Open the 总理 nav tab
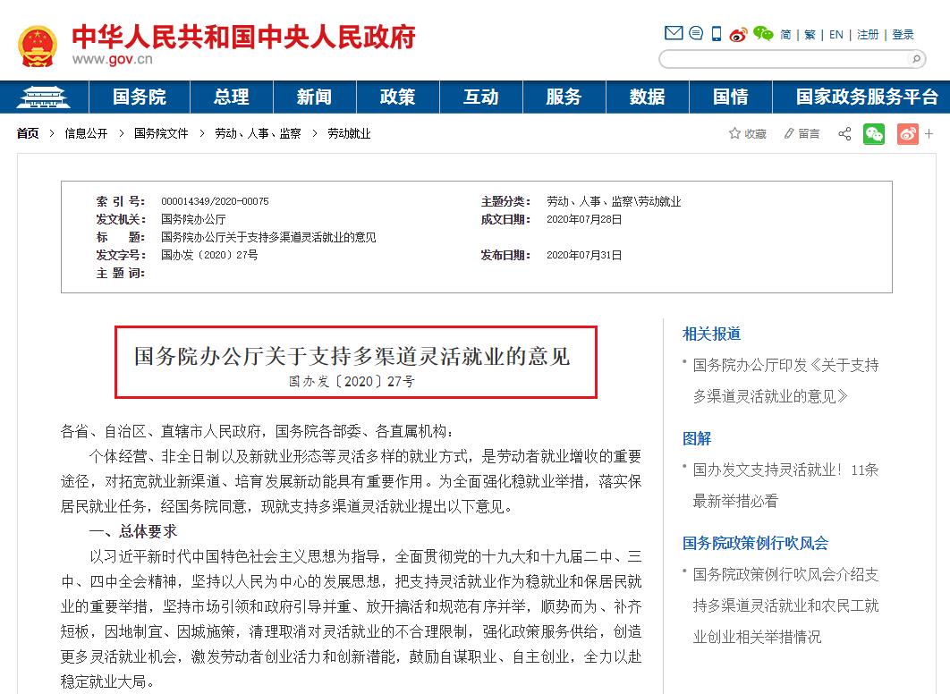Viewport: 950px width, 694px height. pyautogui.click(x=232, y=97)
